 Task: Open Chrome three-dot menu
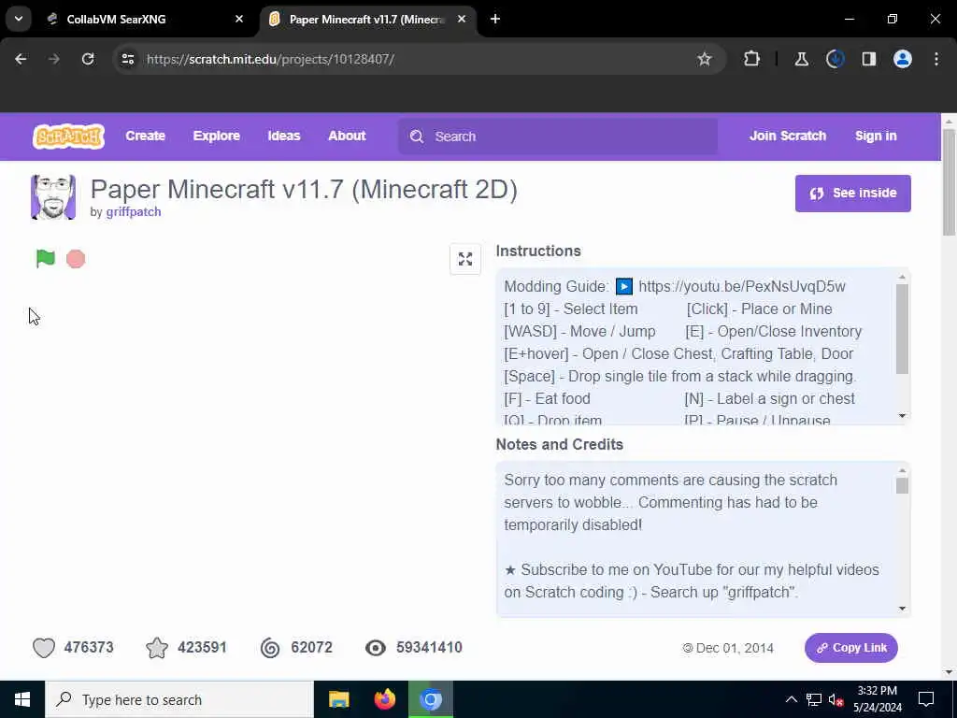(936, 59)
